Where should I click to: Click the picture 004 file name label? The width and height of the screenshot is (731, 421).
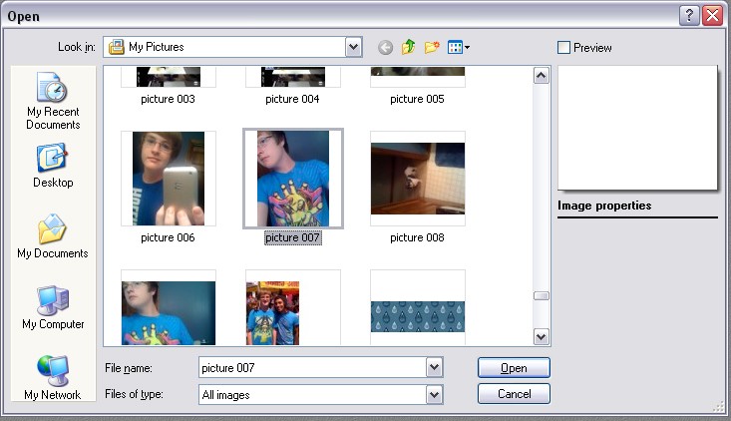coord(292,99)
